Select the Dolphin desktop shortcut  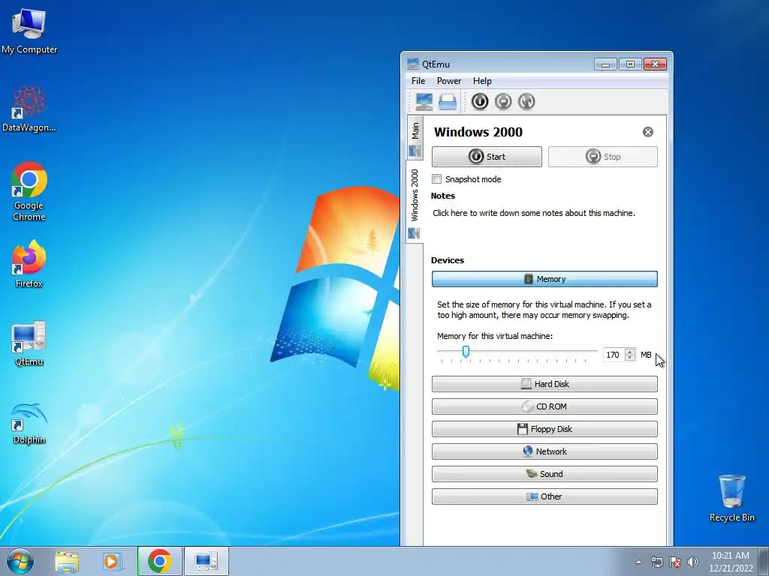coord(29,422)
